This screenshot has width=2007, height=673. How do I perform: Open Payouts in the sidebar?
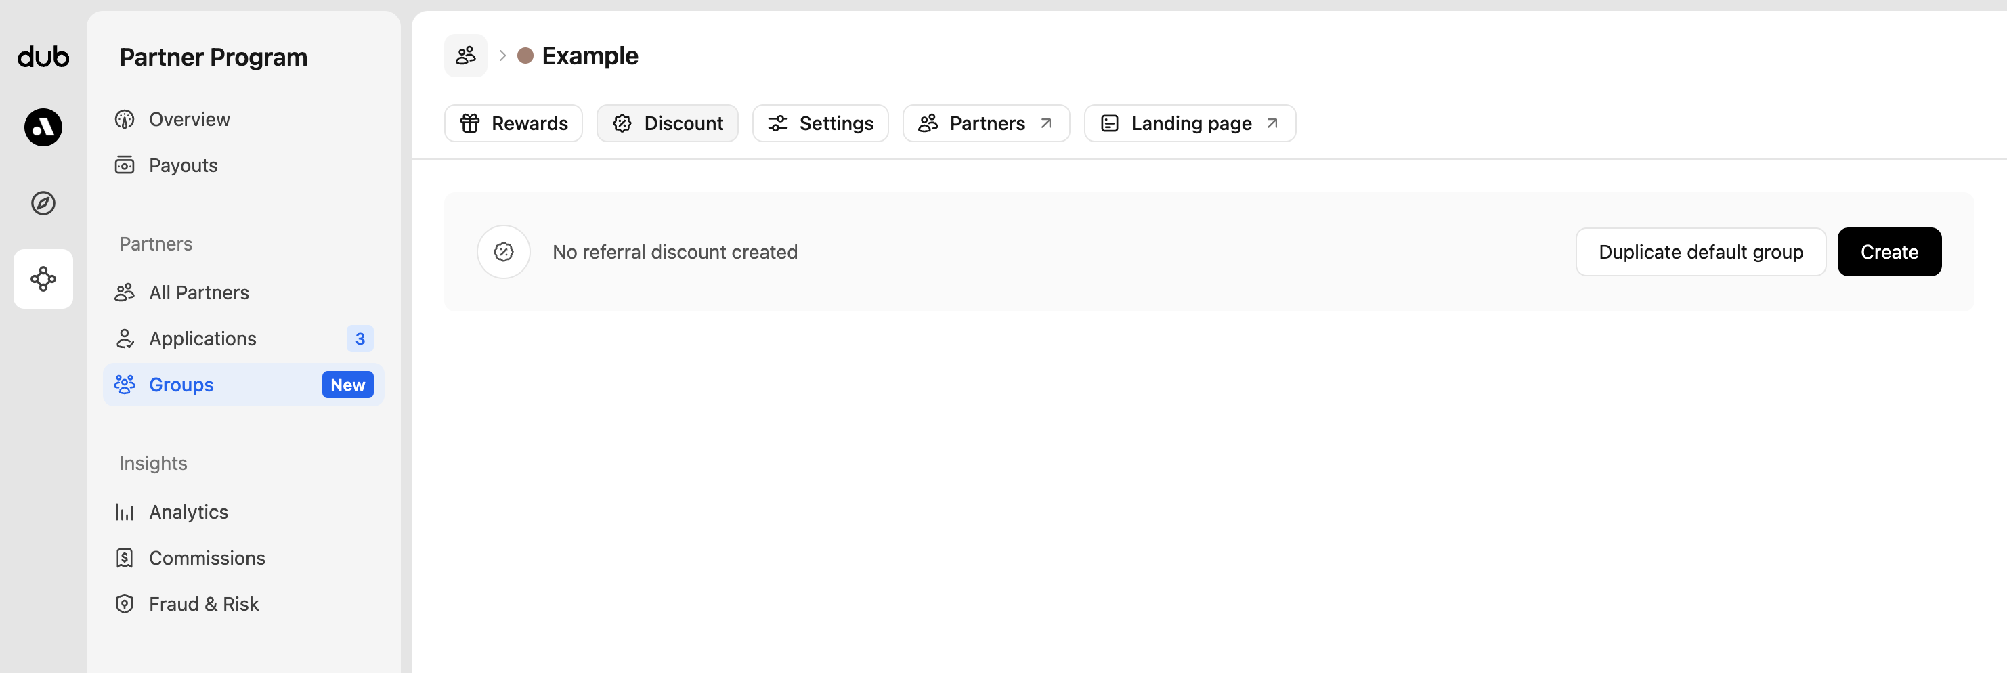pos(243,165)
